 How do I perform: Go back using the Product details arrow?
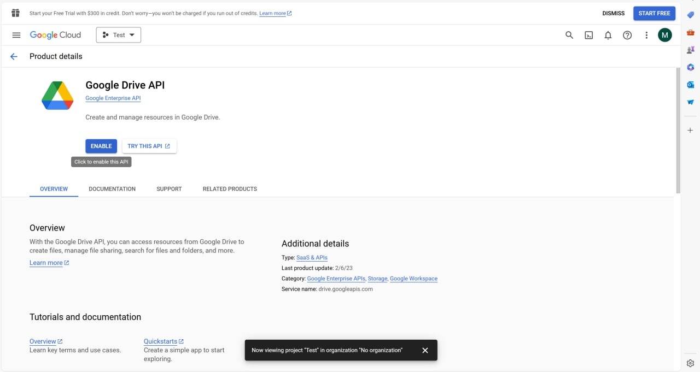point(14,56)
